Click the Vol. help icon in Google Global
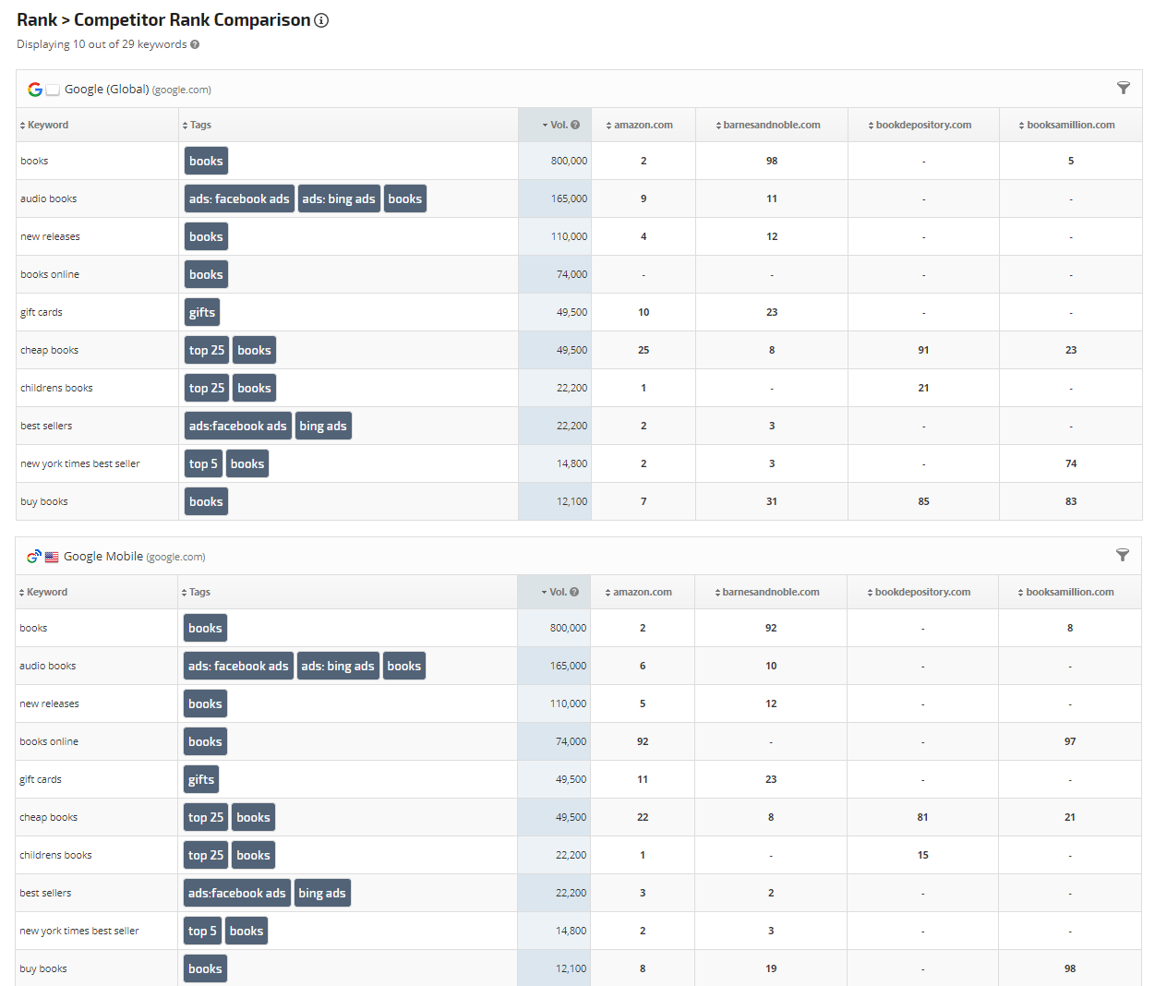Screen dimensions: 1155x986 click(x=575, y=126)
